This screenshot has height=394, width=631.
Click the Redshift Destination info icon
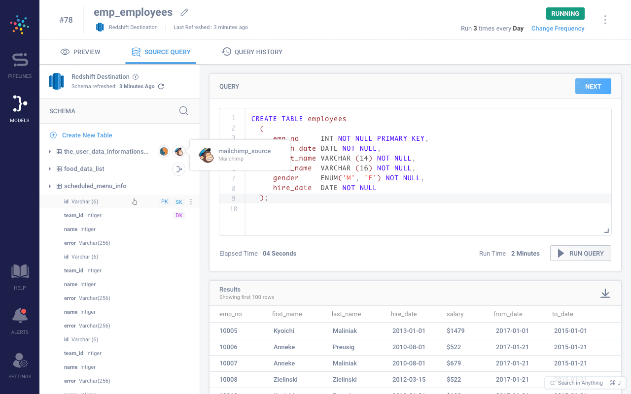(x=136, y=77)
